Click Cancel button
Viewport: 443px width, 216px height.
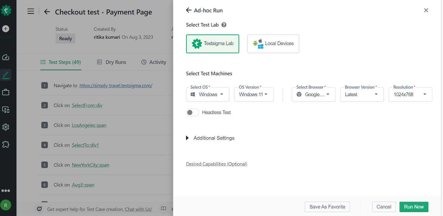pos(384,207)
